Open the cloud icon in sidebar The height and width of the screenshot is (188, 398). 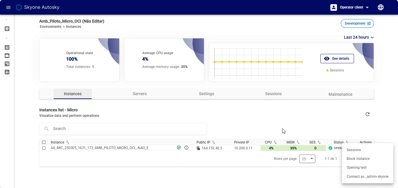coord(7,55)
